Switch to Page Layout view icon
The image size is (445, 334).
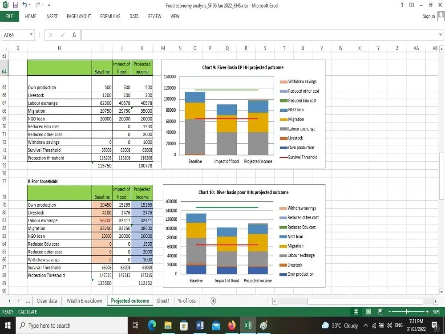pyautogui.click(x=368, y=312)
